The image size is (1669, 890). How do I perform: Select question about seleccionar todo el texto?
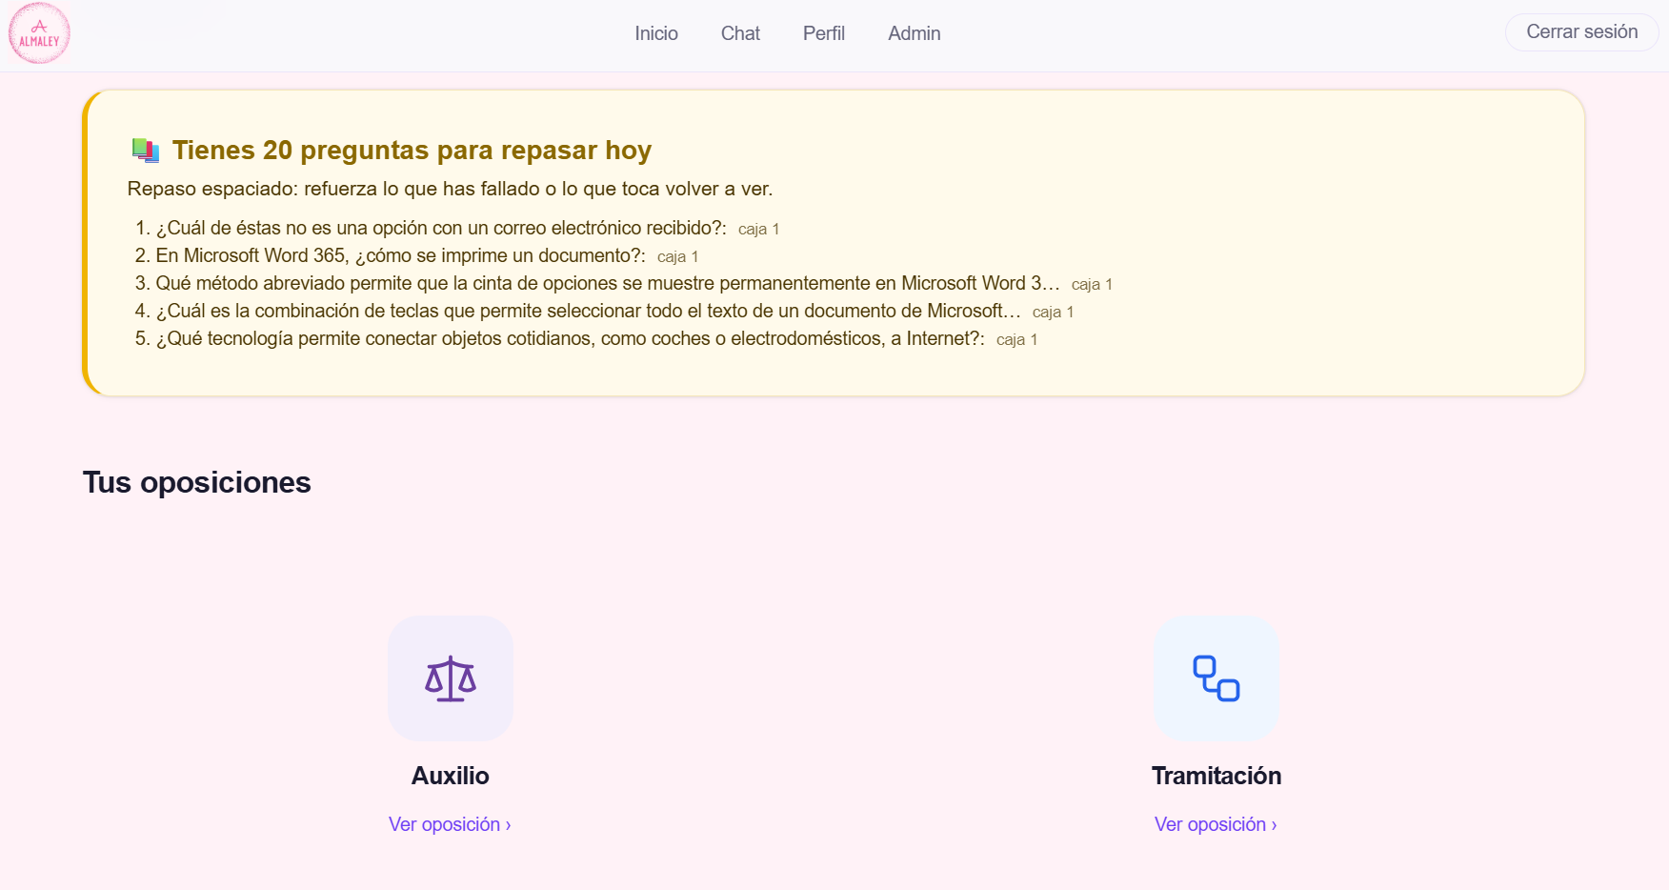[x=589, y=311]
